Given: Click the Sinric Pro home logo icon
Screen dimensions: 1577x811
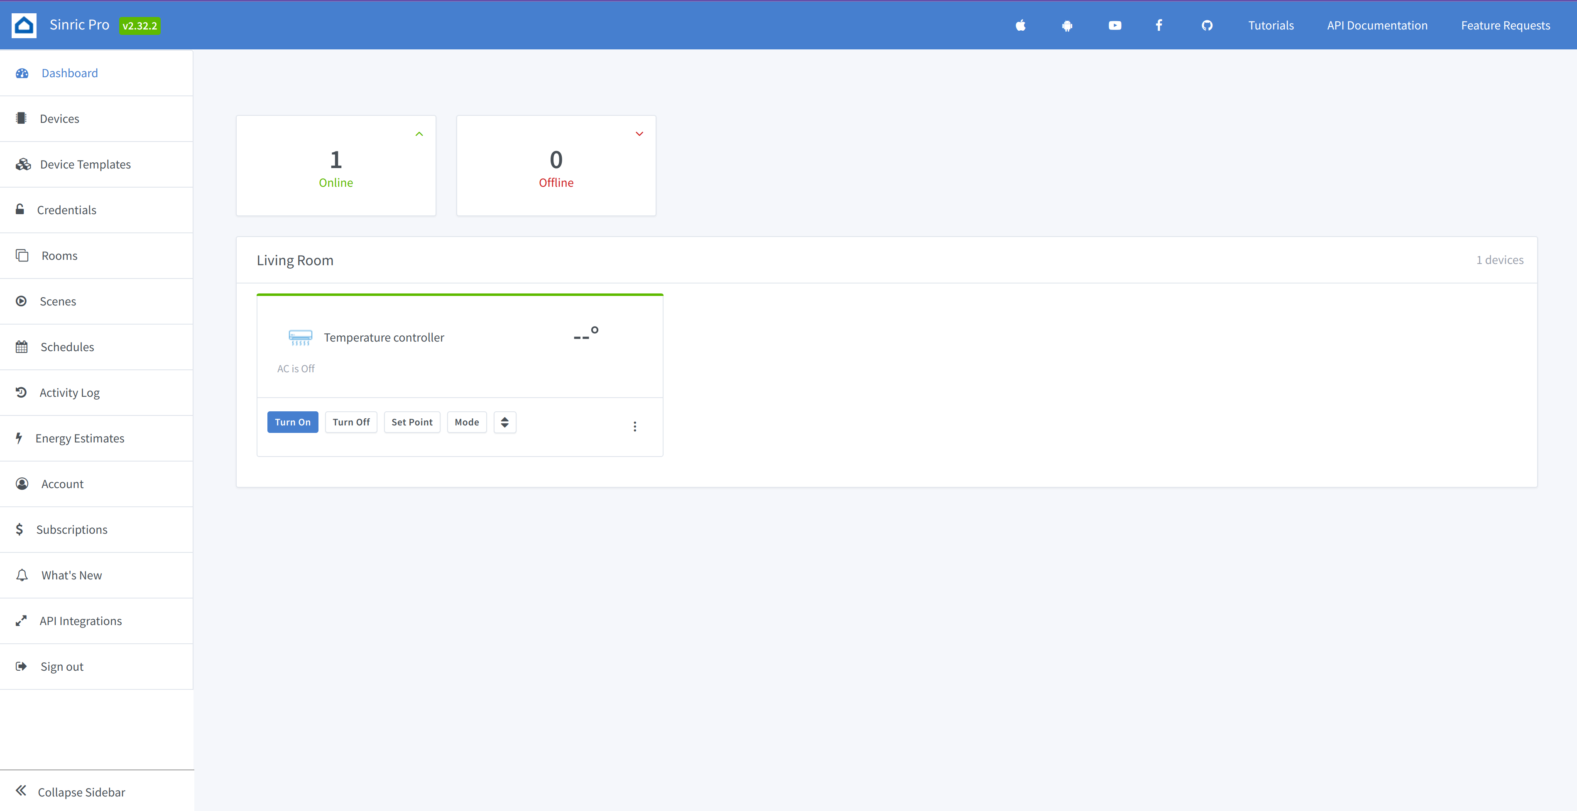Looking at the screenshot, I should 24,25.
